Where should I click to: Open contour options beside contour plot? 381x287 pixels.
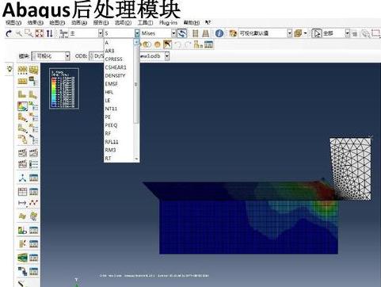tap(33, 106)
